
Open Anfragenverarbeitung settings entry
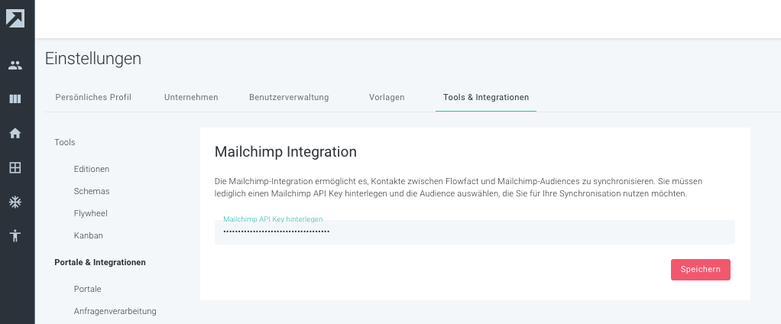tap(115, 312)
